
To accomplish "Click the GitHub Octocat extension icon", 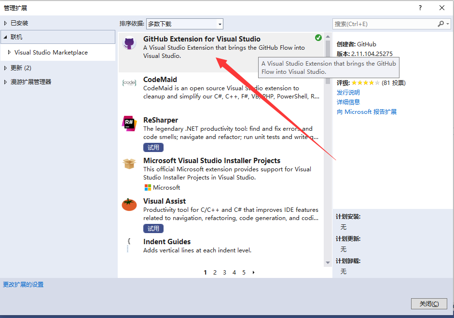I will pyautogui.click(x=129, y=43).
